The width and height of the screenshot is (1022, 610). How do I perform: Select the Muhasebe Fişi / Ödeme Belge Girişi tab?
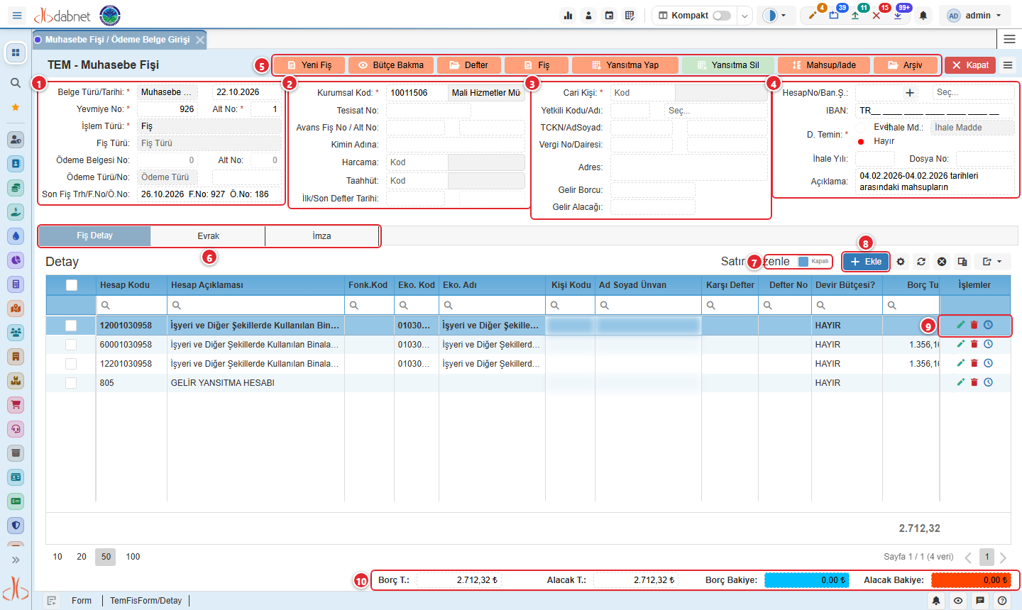(117, 40)
